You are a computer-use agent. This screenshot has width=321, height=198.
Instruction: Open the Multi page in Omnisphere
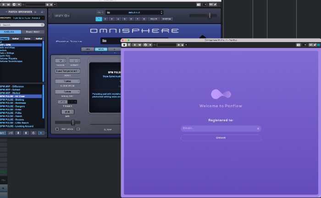click(154, 19)
